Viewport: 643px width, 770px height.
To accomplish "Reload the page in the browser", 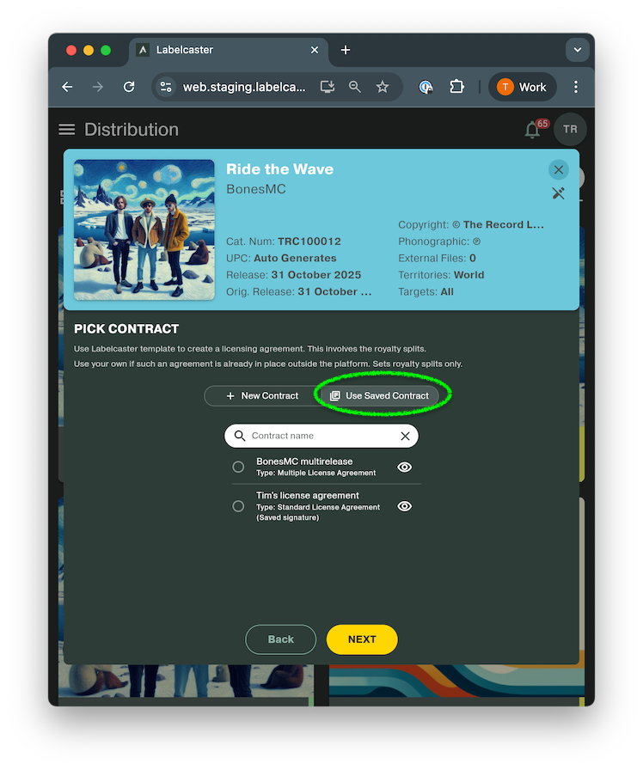I will click(129, 87).
